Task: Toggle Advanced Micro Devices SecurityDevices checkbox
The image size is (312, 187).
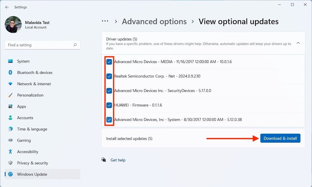Action: (109, 91)
